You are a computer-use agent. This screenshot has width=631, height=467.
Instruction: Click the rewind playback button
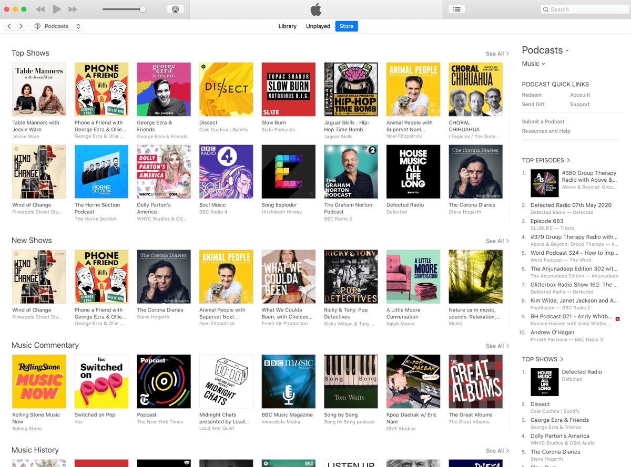(x=40, y=9)
